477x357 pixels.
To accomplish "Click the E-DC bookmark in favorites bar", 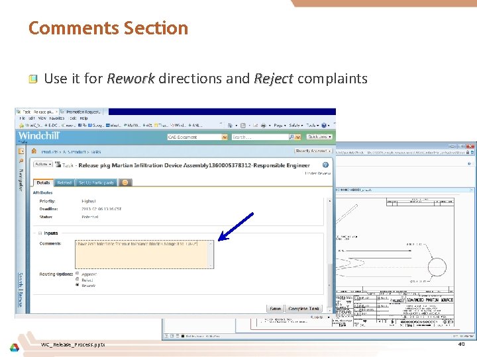I will [x=52, y=125].
